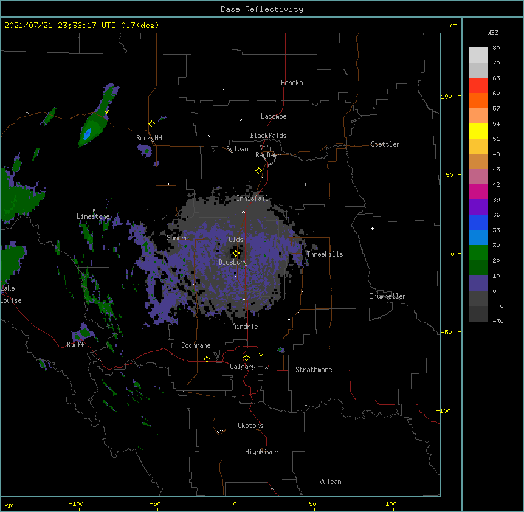Click the purple 0 dBZ legend swatch

click(478, 283)
